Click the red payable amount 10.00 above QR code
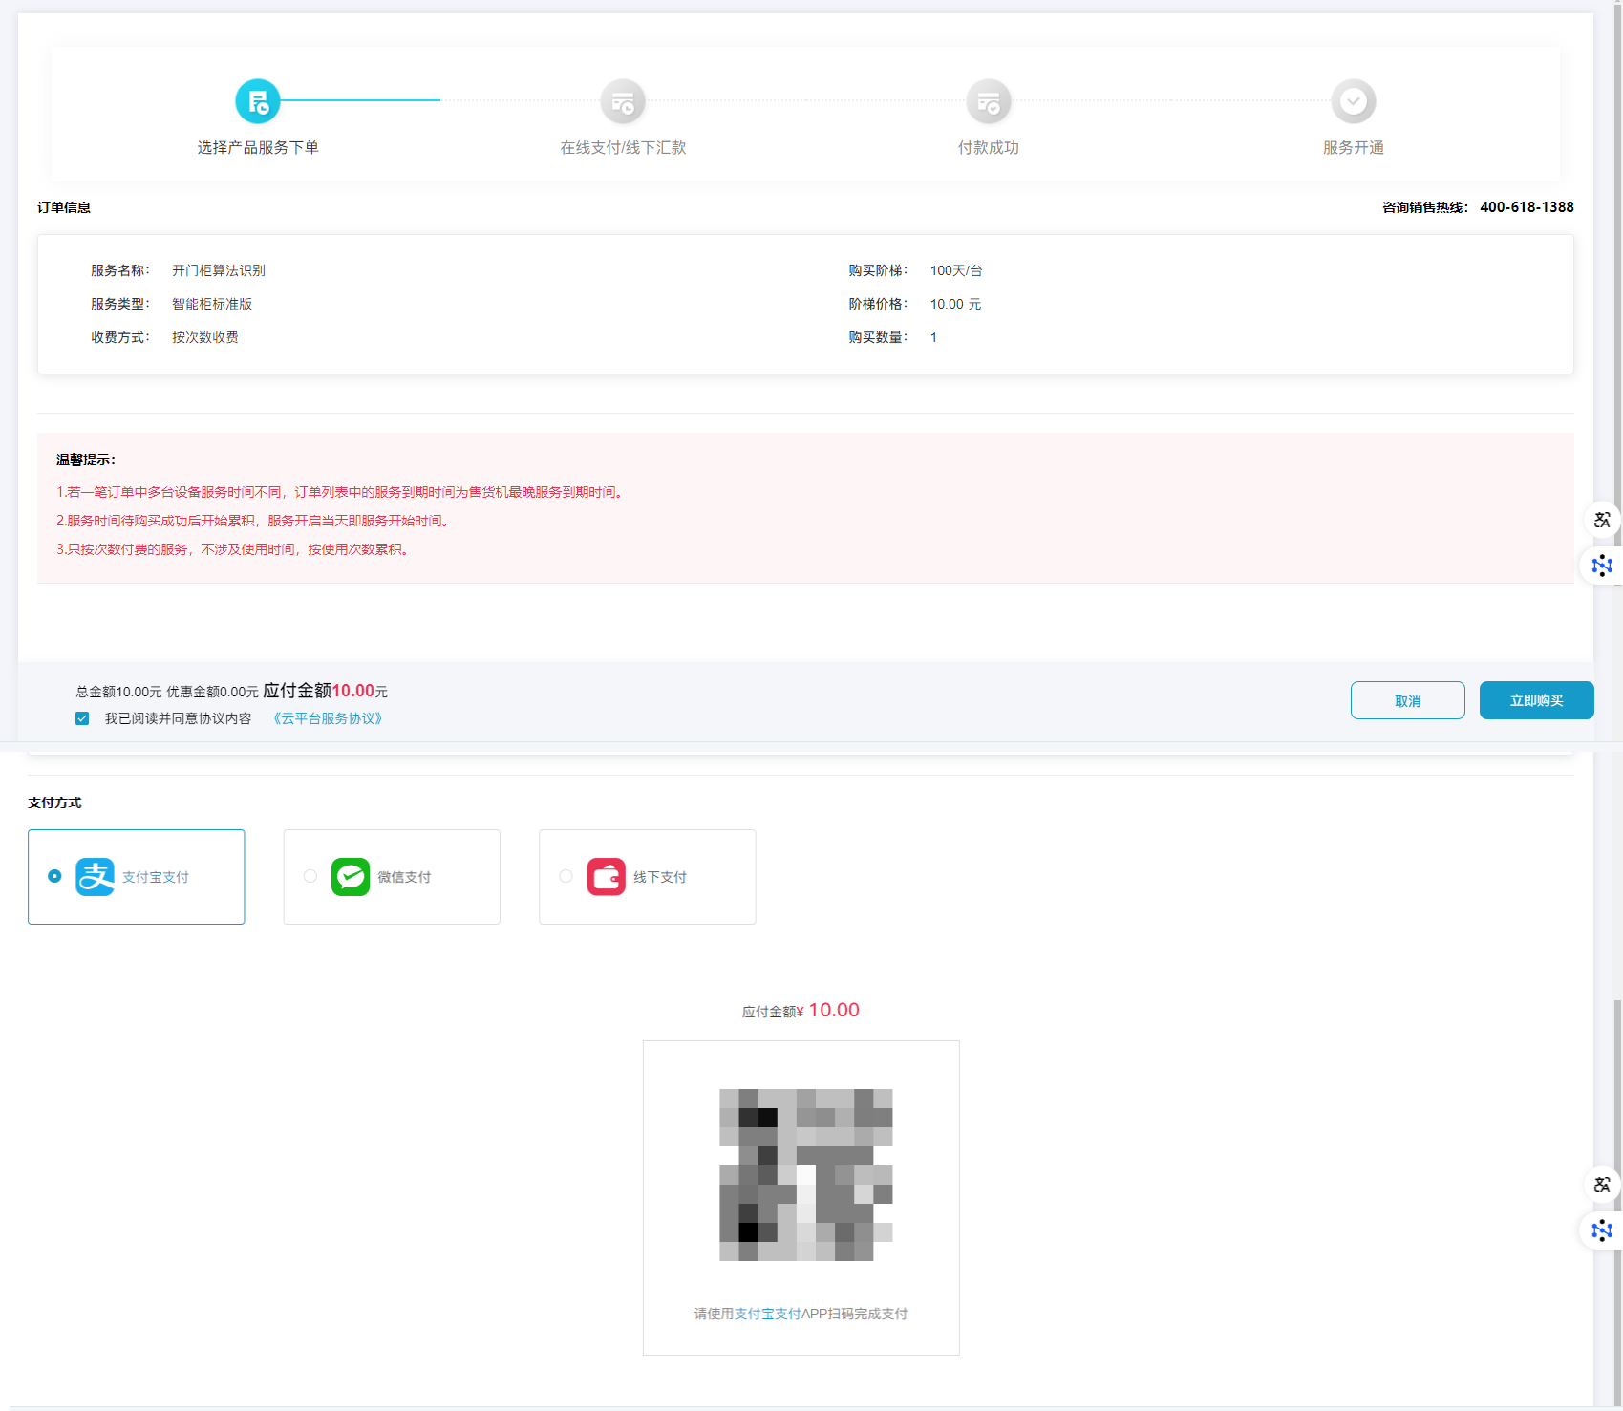Screen dimensions: 1623x1411 [834, 1010]
